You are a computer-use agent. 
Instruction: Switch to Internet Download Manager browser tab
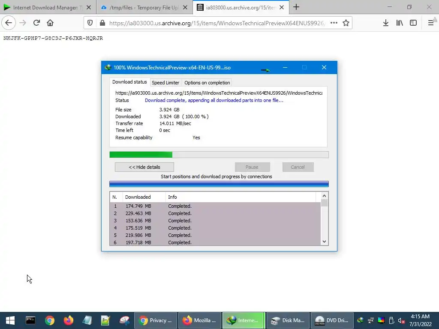[45, 8]
